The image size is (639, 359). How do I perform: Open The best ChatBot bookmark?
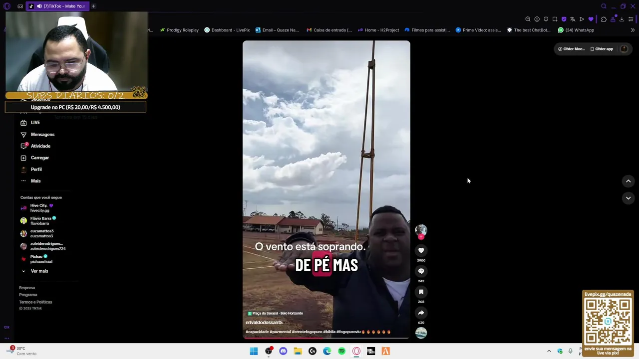tap(529, 30)
